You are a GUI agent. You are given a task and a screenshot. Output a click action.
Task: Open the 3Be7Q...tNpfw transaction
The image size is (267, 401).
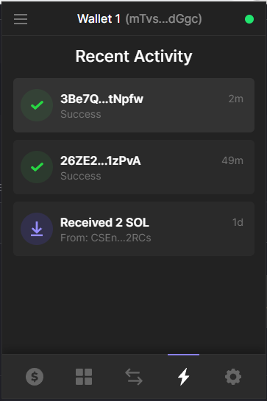[x=134, y=105]
